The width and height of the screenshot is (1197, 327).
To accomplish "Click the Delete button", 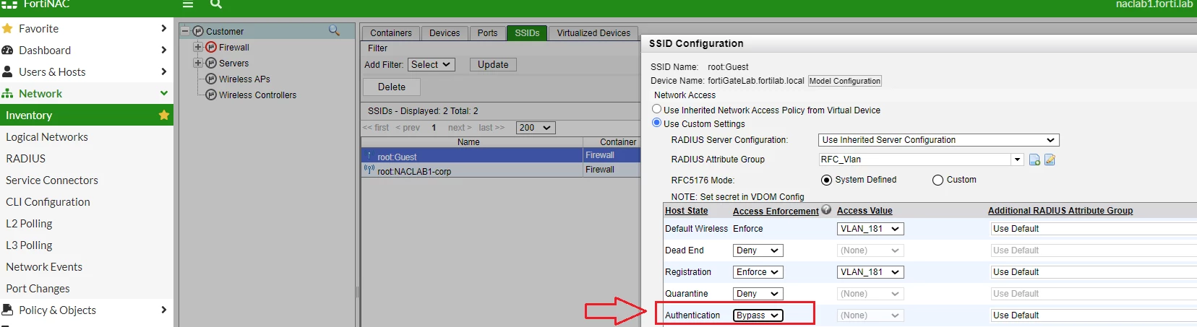I will 392,87.
